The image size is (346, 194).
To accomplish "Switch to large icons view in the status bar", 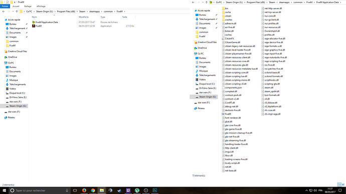I will pyautogui.click(x=343, y=184).
